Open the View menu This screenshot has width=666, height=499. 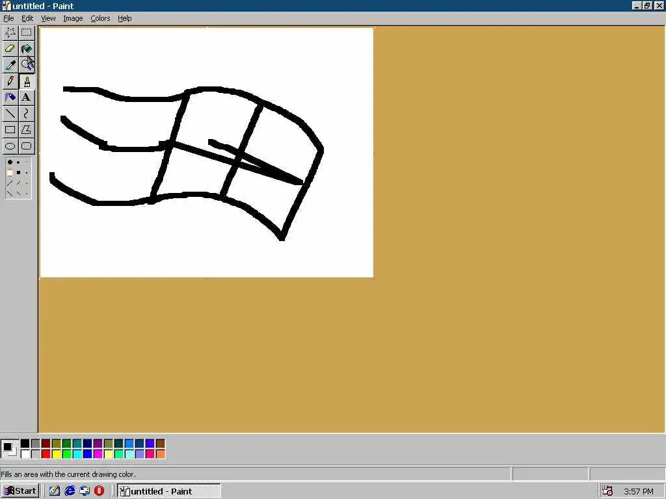48,18
